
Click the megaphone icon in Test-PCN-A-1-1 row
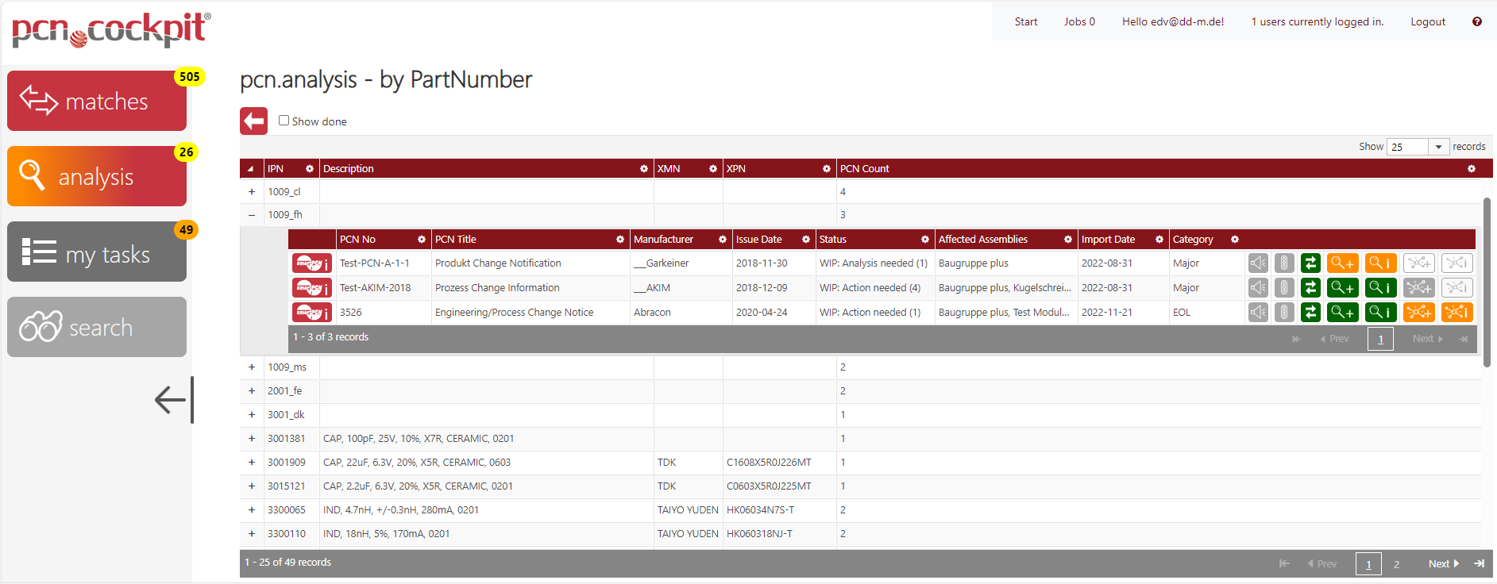click(x=1258, y=263)
